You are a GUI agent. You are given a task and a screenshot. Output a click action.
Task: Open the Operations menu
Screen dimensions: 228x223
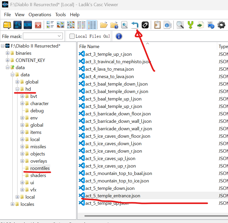40,15
